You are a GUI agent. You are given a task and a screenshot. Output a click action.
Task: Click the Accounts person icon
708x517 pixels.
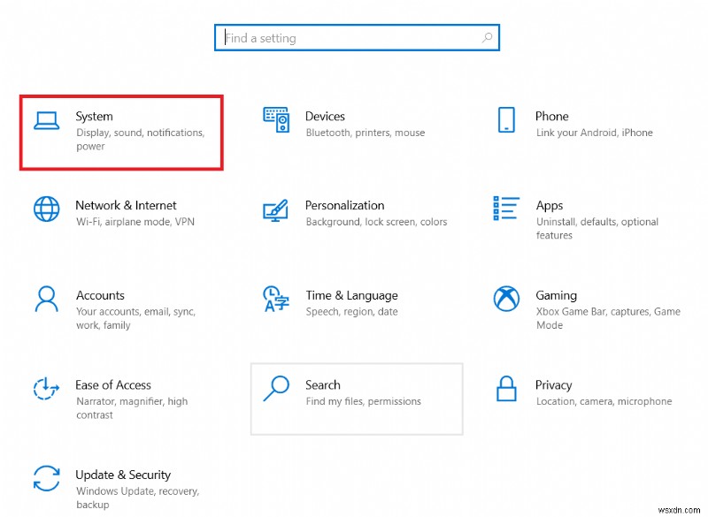(x=46, y=299)
